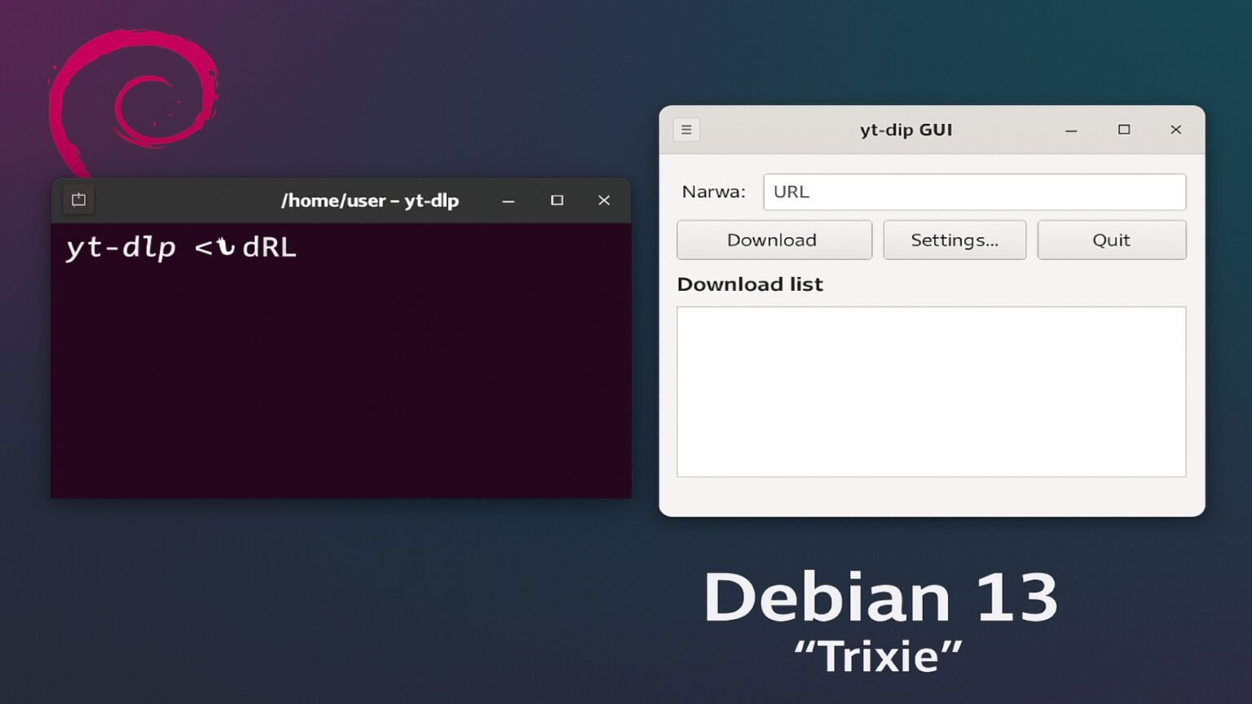Focus the URL input field

point(974,191)
